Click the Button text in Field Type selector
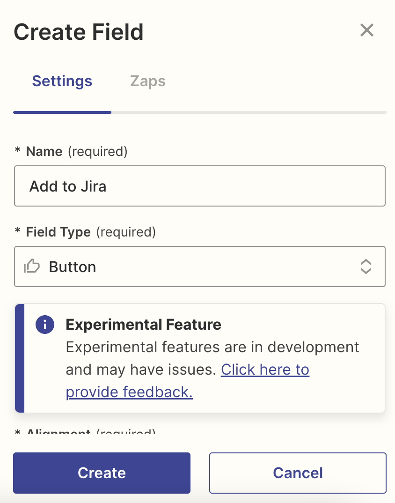Image resolution: width=395 pixels, height=503 pixels. tap(73, 266)
